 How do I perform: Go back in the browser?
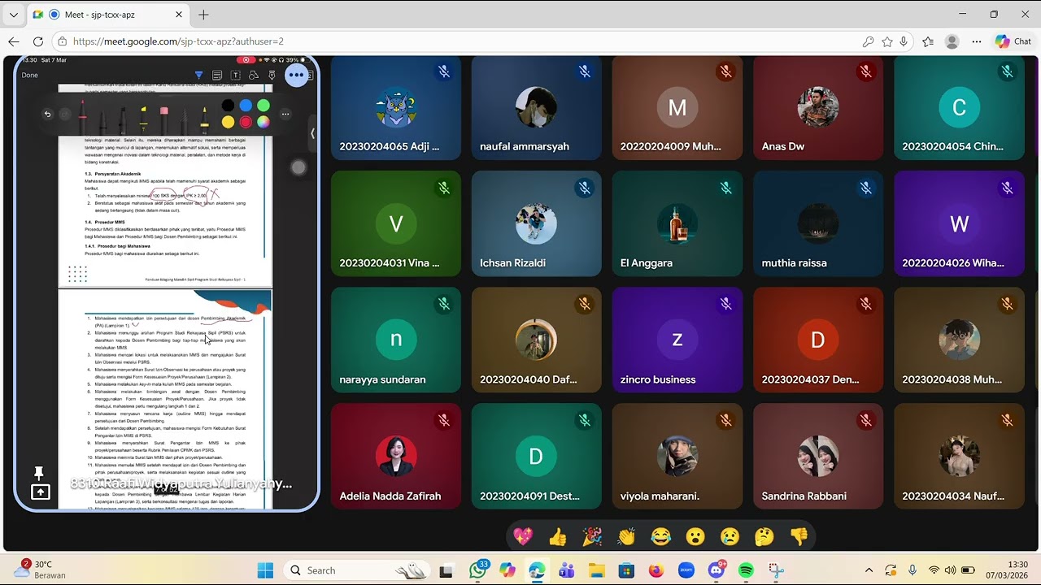point(14,41)
